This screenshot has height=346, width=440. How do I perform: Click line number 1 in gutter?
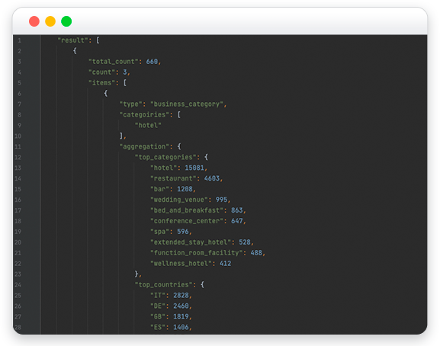[x=19, y=40]
